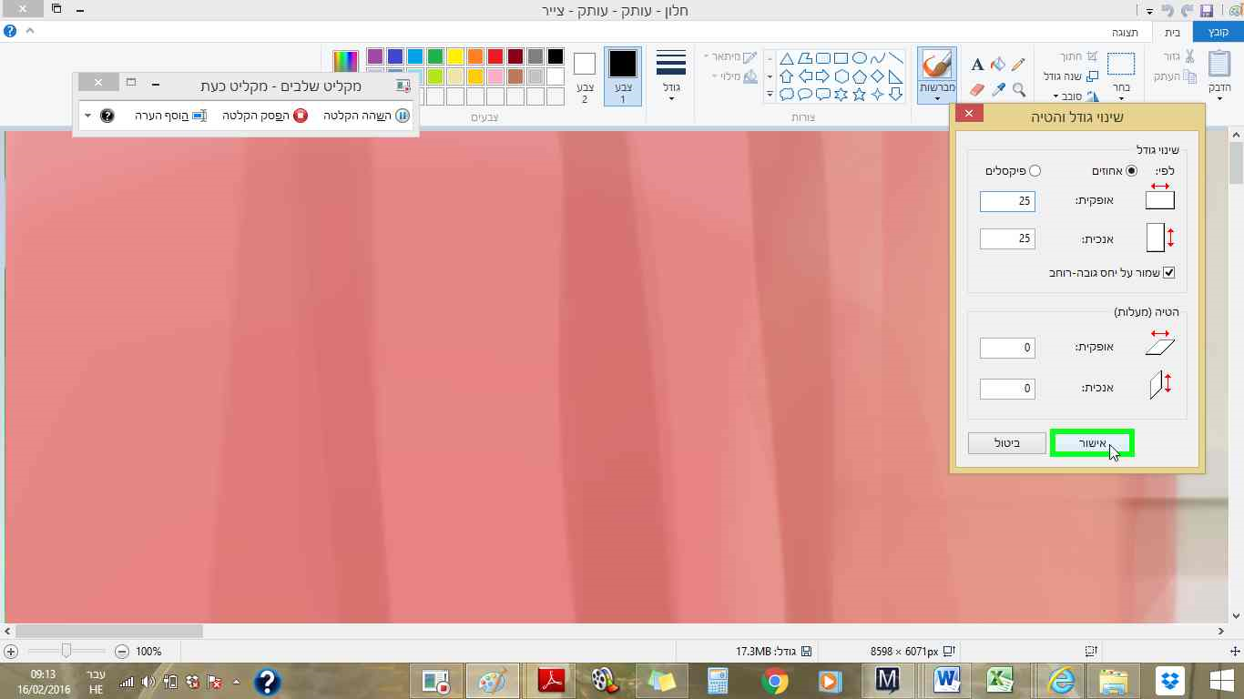1244x699 pixels.
Task: Click the zoom slider handle
Action: pos(66,652)
